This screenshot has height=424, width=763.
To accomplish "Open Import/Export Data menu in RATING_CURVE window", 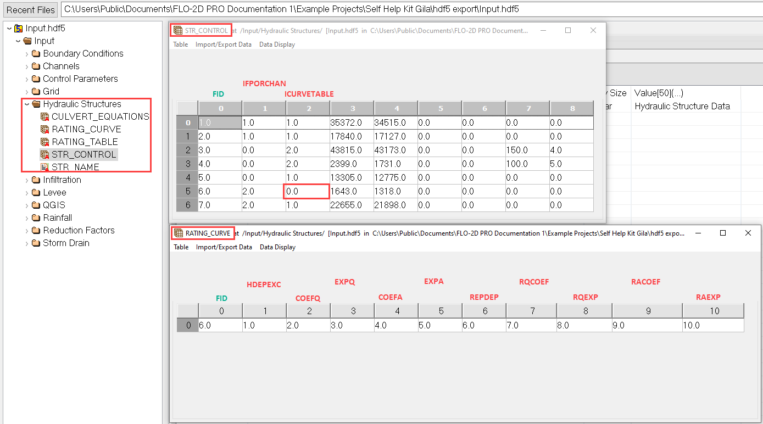I will 224,247.
